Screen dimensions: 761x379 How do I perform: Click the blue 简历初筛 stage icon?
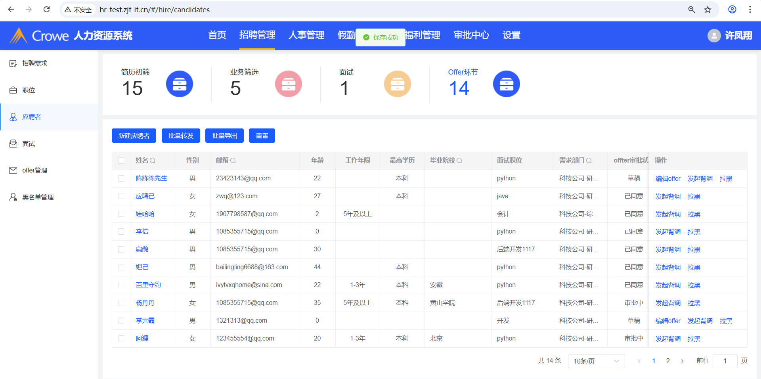click(x=179, y=84)
